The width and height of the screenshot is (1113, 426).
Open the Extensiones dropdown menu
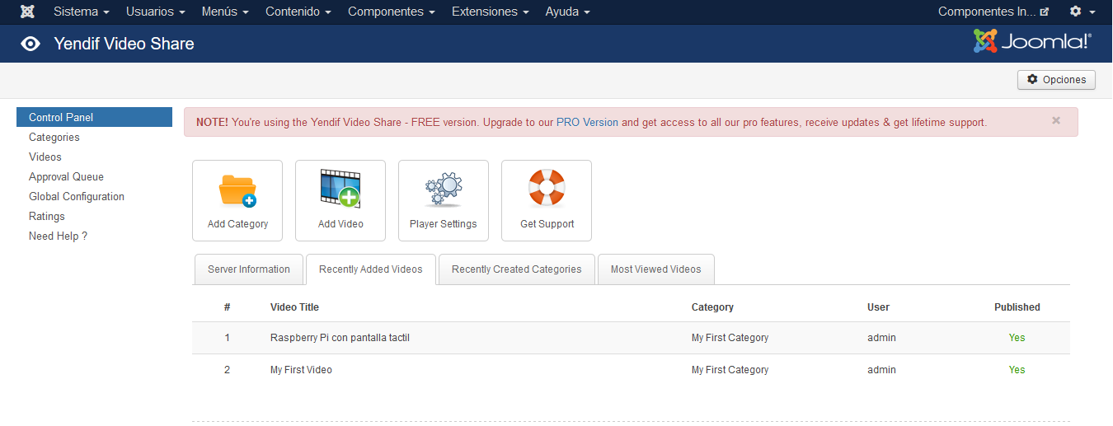490,12
